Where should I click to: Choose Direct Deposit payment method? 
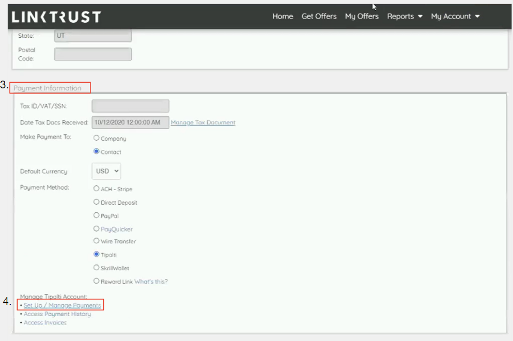[x=96, y=203]
